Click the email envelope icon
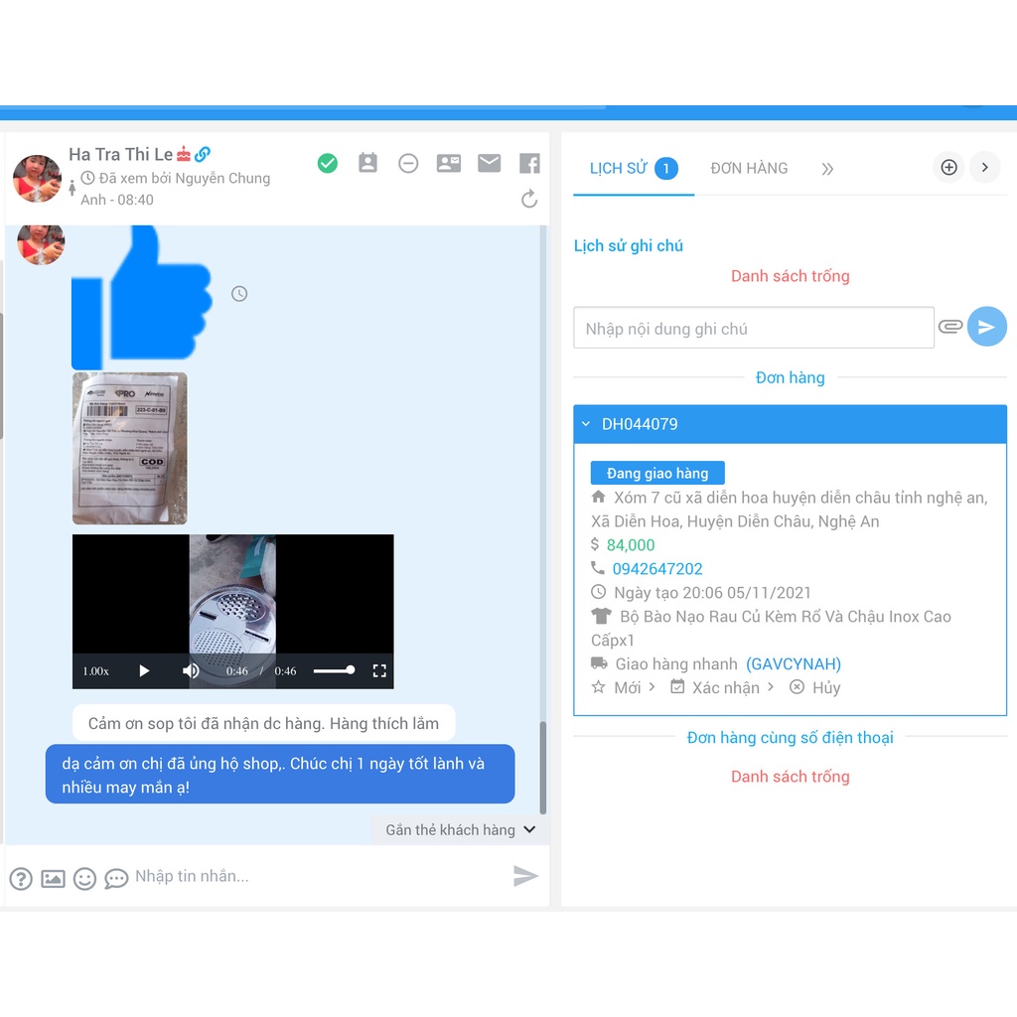 pyautogui.click(x=489, y=164)
